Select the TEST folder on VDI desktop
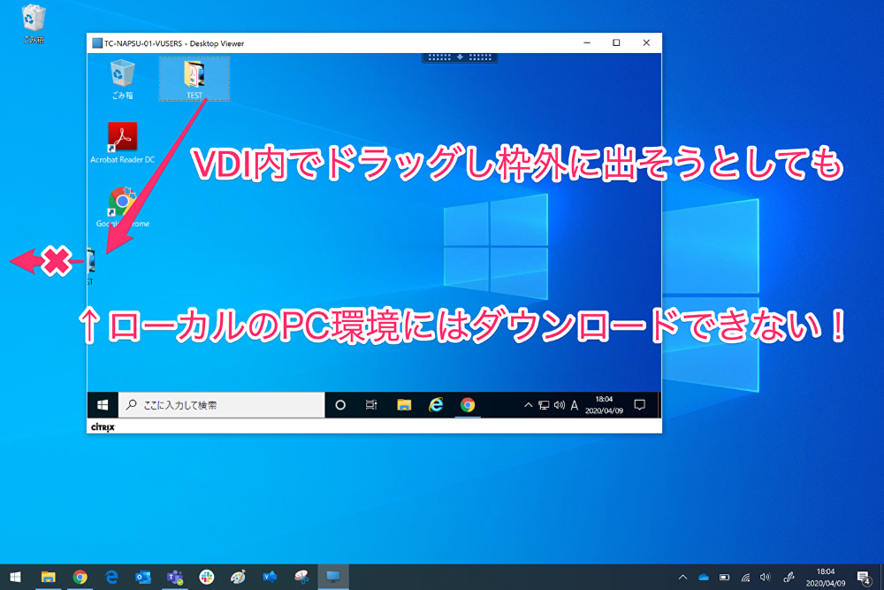 194,79
